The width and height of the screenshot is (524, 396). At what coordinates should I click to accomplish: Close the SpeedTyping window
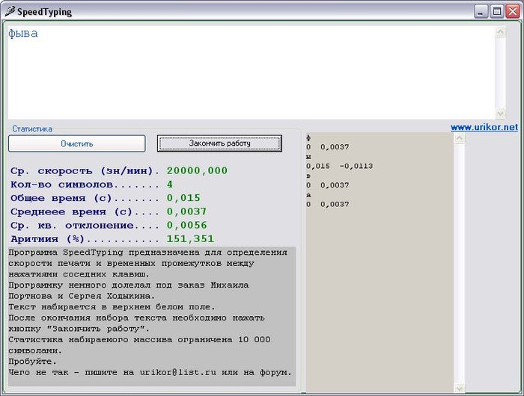point(513,12)
